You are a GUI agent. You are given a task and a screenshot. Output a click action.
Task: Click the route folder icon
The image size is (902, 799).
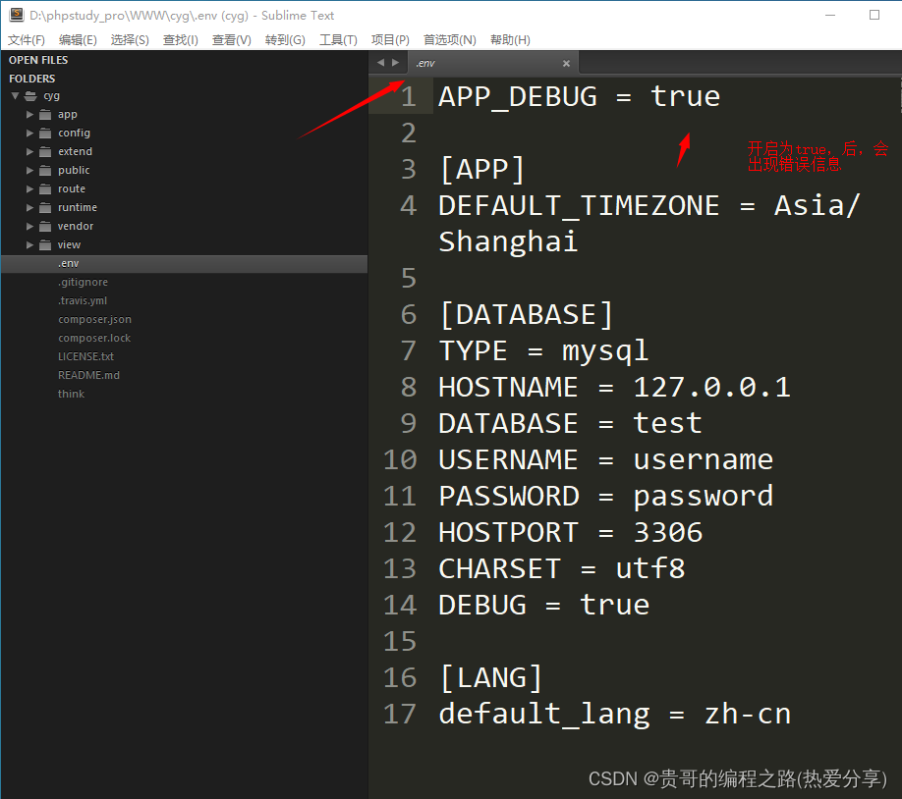tap(45, 189)
